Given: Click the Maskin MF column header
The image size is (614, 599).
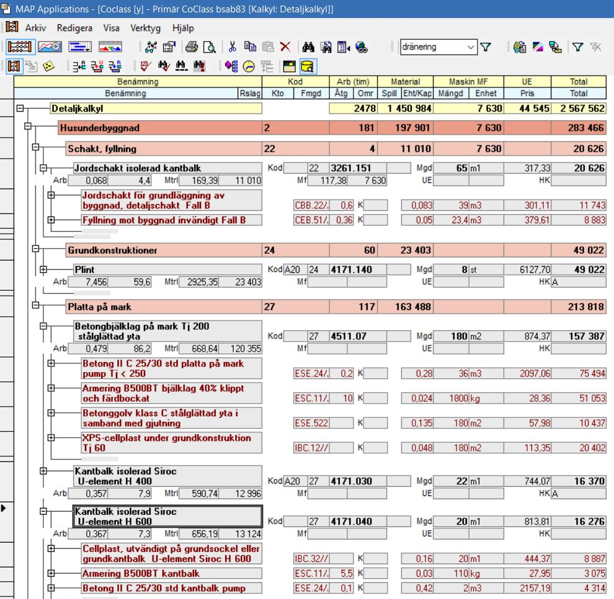Looking at the screenshot, I should click(x=468, y=81).
